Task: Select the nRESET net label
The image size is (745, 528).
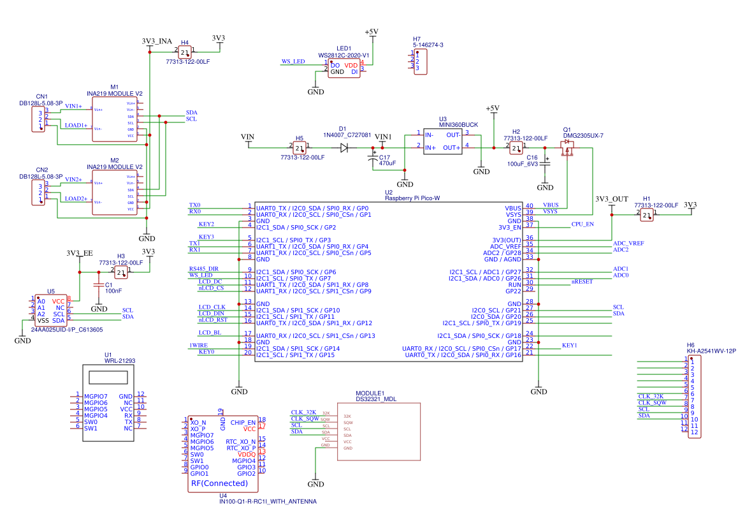Action: (582, 281)
